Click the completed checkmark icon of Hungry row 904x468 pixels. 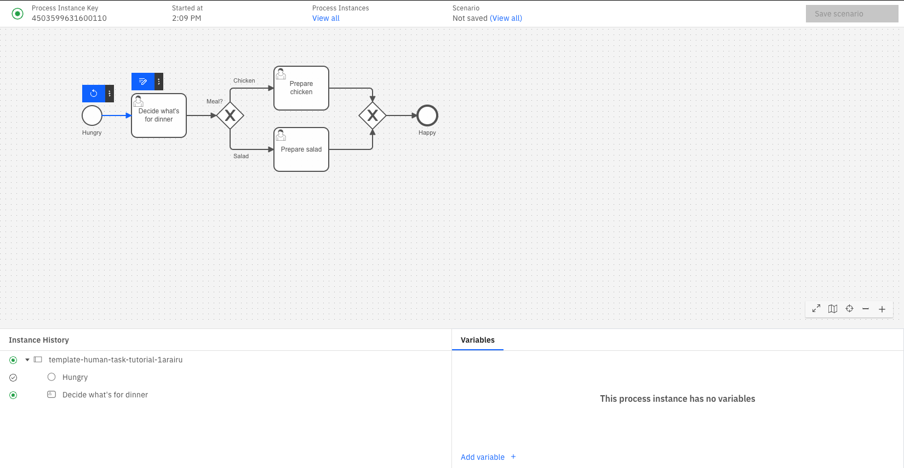(x=13, y=378)
